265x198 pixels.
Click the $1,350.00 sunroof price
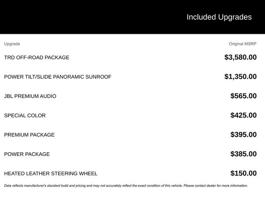(240, 77)
